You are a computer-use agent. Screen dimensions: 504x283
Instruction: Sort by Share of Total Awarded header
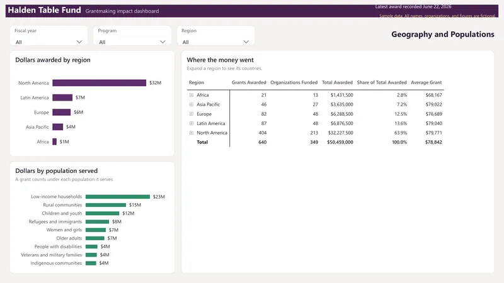(382, 82)
